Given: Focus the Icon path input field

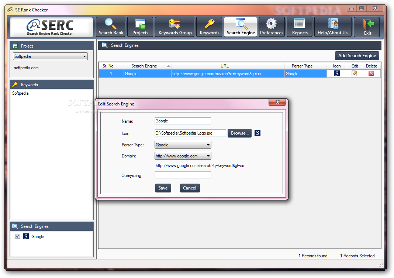Looking at the screenshot, I should [190, 133].
